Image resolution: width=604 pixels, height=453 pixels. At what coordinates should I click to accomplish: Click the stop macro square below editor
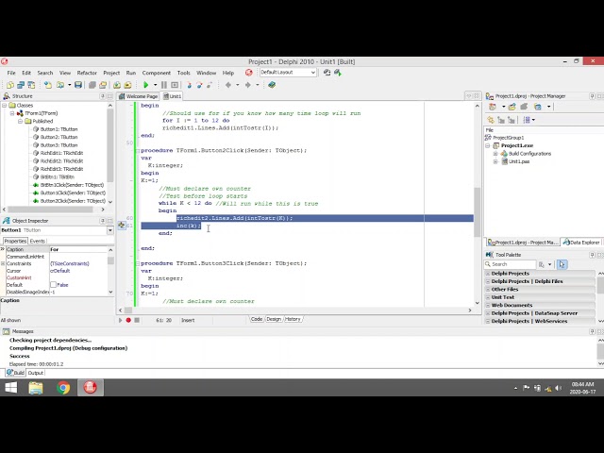(137, 320)
